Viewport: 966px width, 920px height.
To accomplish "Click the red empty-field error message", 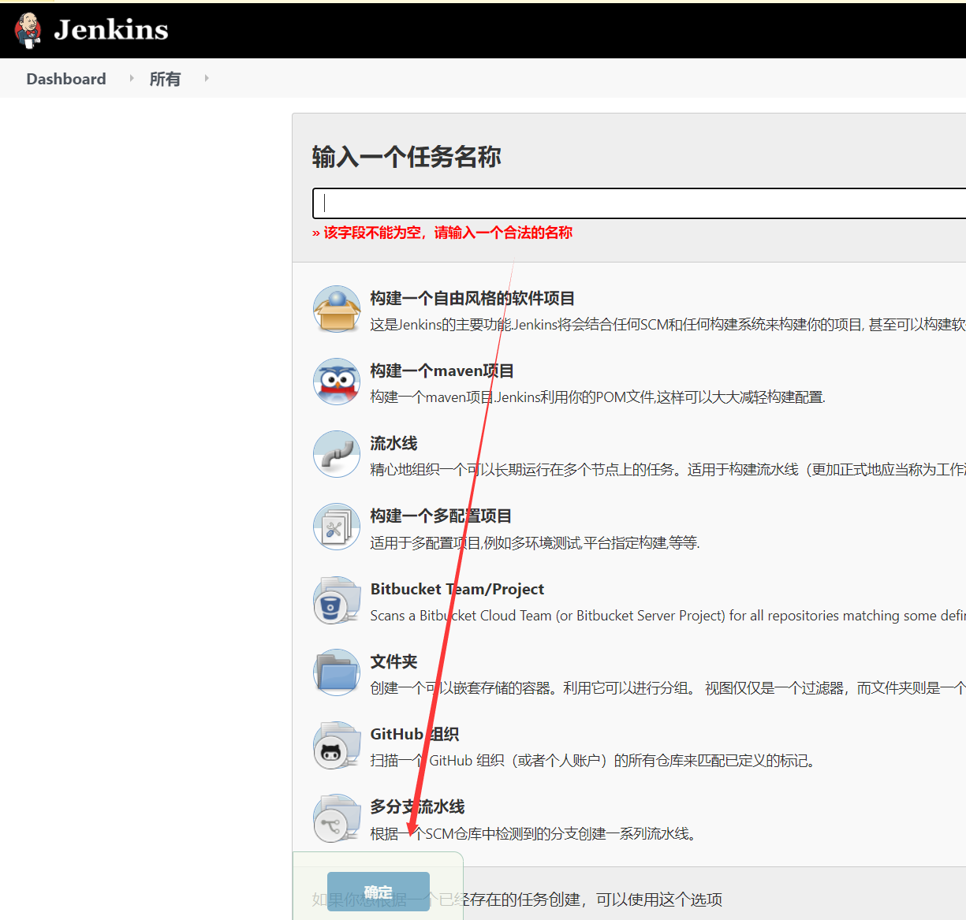I will pos(442,233).
